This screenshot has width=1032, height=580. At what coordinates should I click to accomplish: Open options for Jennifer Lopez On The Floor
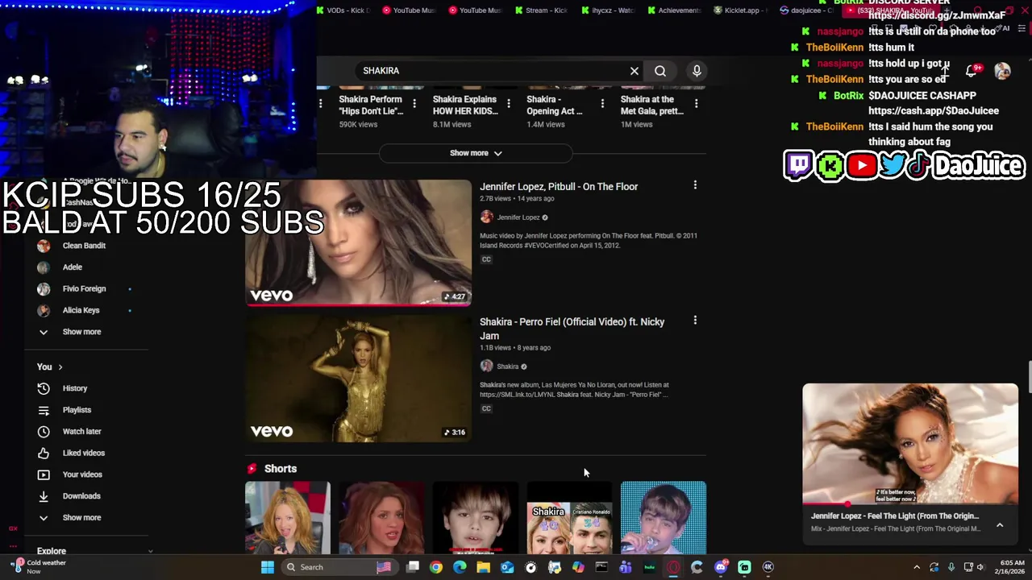695,185
